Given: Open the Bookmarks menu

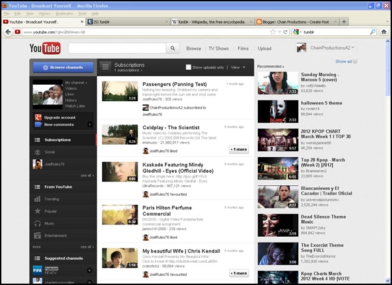Looking at the screenshot, I should click(64, 14).
